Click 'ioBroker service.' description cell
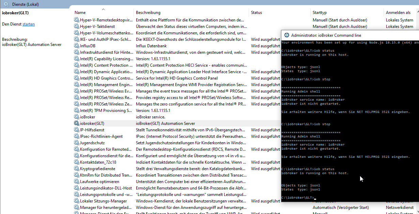The height and width of the screenshot is (214, 419). (151, 117)
